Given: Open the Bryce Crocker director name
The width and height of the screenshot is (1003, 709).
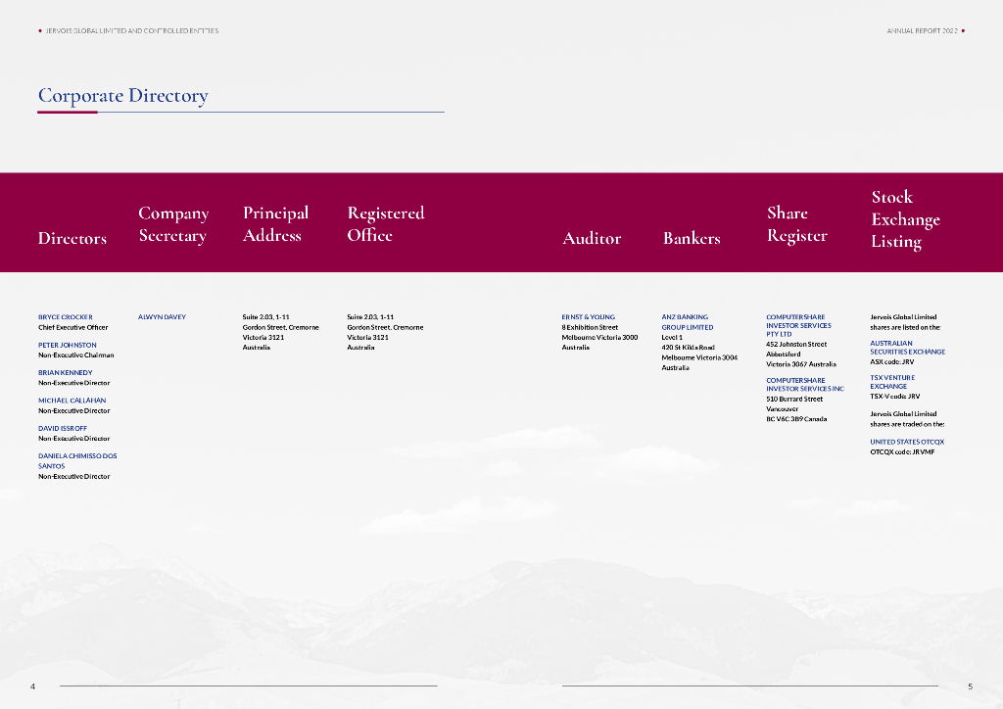Looking at the screenshot, I should point(66,317).
